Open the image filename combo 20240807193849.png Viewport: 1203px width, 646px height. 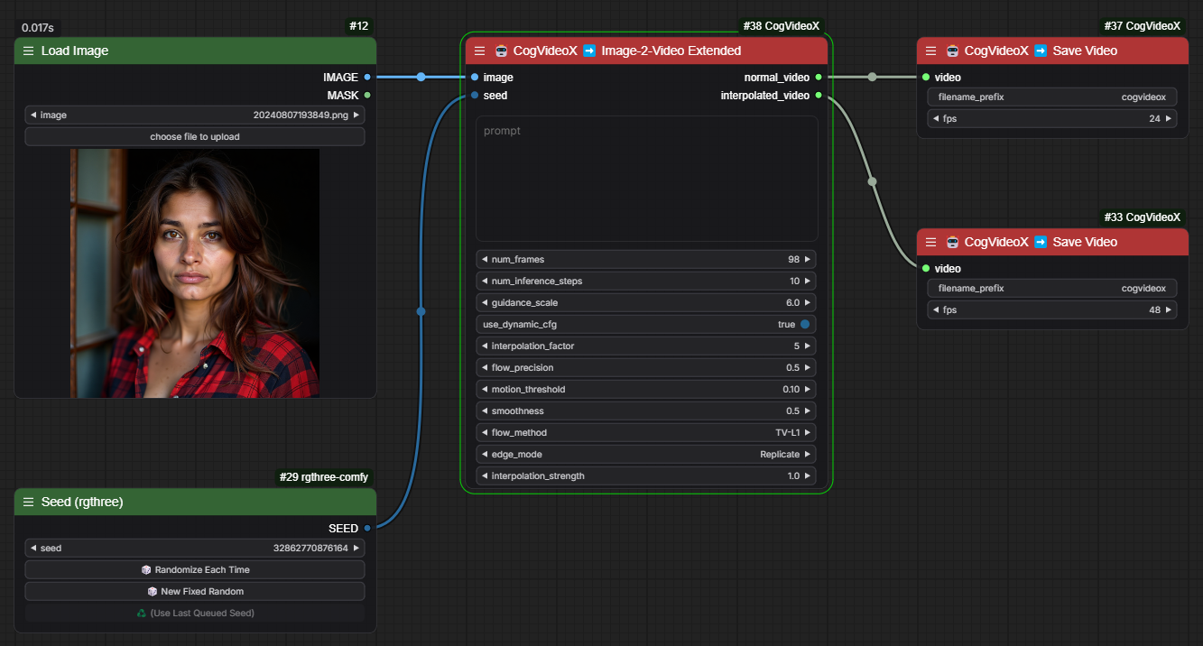(x=195, y=115)
